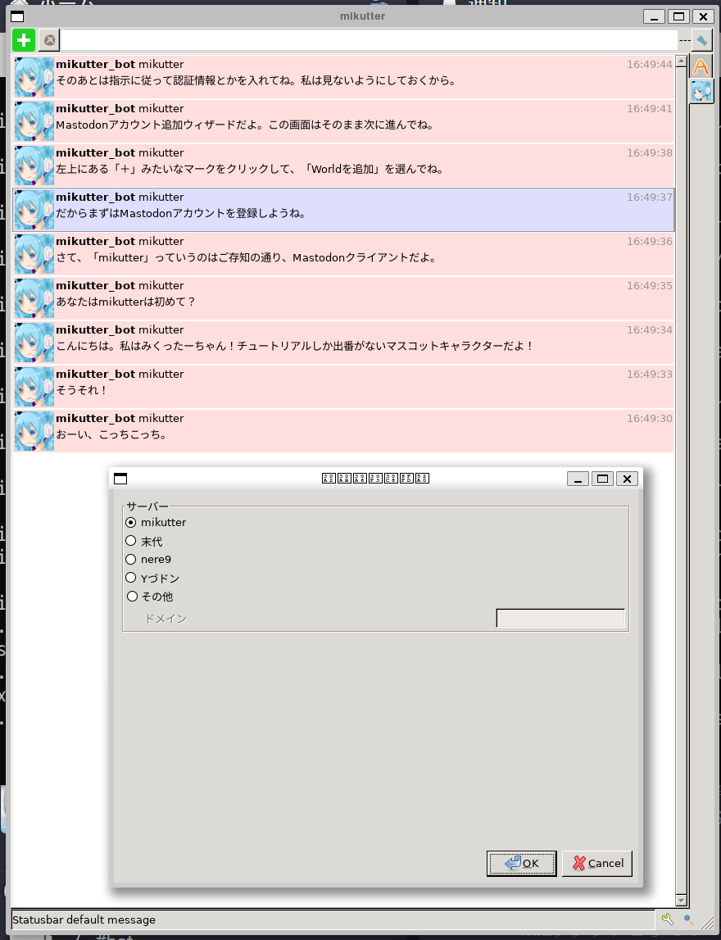Select the 末代 server option
This screenshot has width=721, height=940.
point(131,541)
